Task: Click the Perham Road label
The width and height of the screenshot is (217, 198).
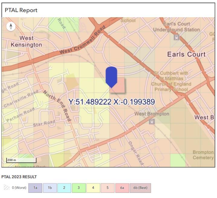Action: [x=21, y=115]
